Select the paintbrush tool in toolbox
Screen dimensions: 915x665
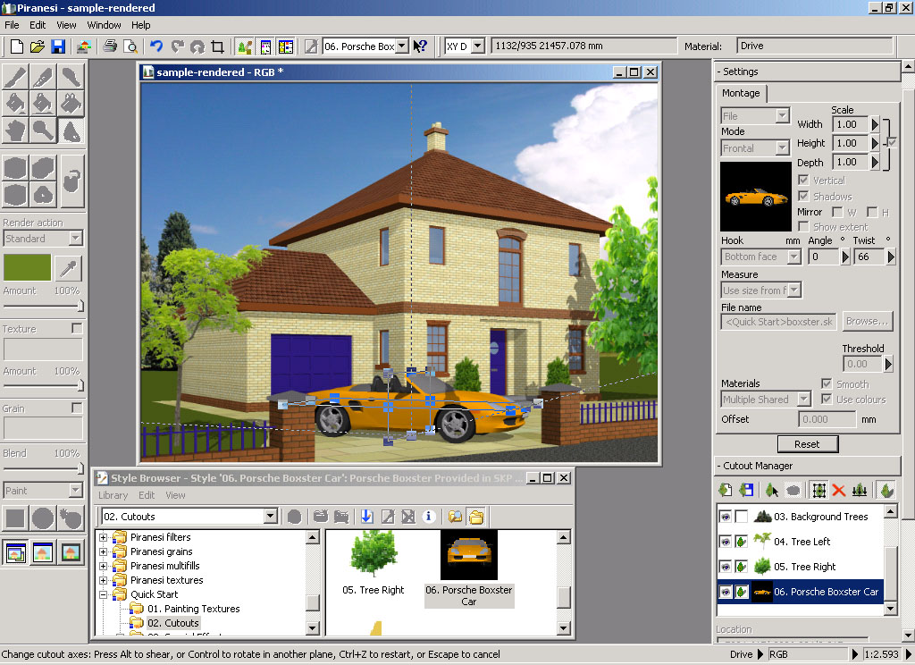tap(15, 77)
